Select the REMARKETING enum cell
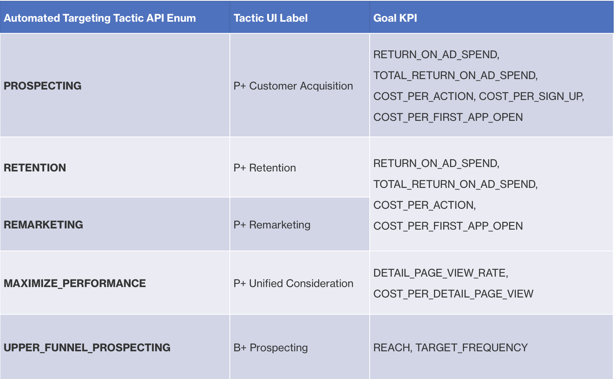The image size is (614, 379). [43, 225]
